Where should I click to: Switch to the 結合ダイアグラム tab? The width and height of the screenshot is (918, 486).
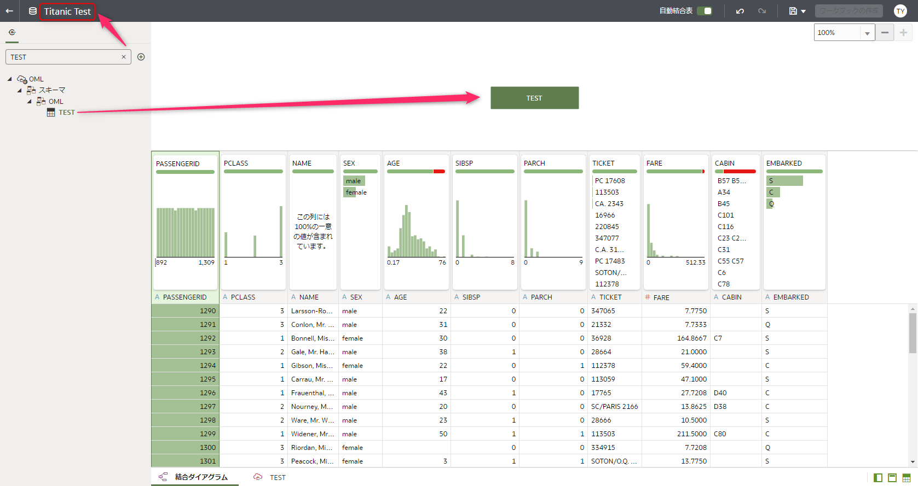(194, 477)
